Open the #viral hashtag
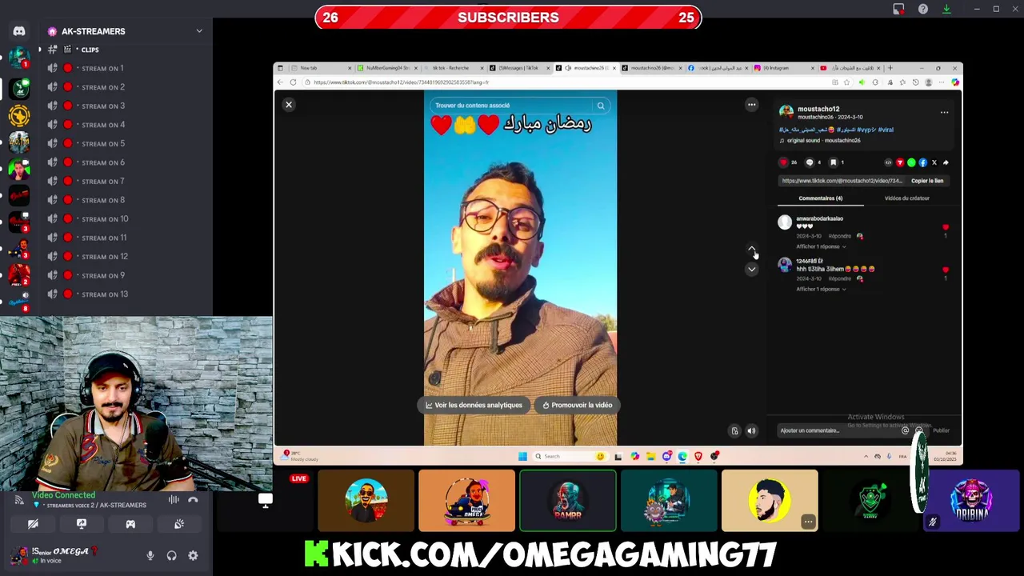 (x=886, y=130)
